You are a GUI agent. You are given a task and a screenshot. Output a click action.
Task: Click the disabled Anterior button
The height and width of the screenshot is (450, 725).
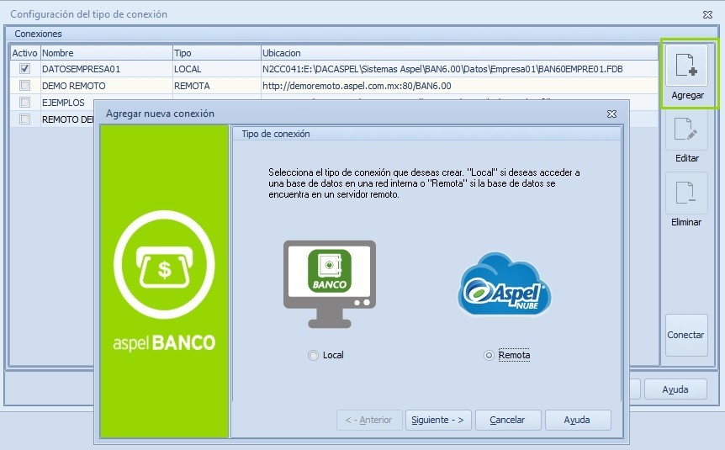point(369,420)
